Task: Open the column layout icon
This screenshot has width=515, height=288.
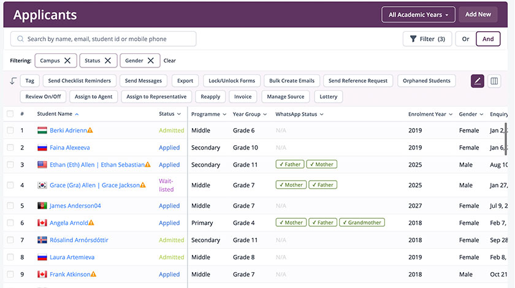Action: point(494,81)
